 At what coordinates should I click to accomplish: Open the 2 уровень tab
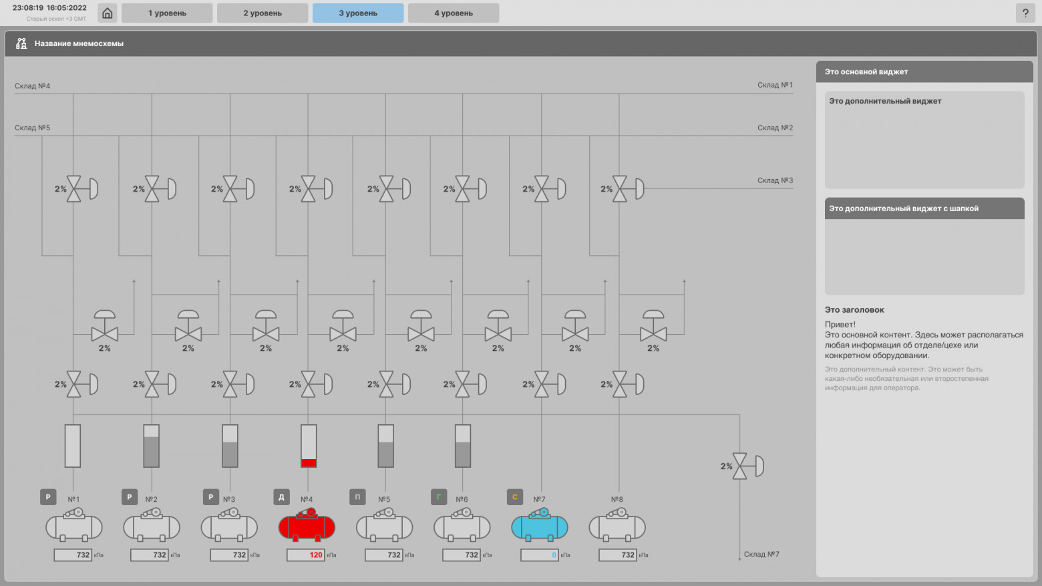pyautogui.click(x=263, y=13)
